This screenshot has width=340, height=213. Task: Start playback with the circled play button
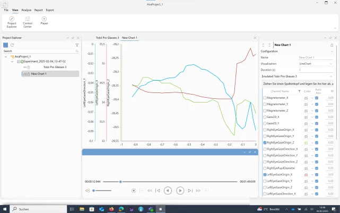point(180,190)
